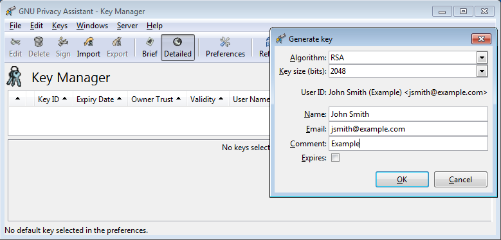Expand the Algorithm dropdown arrow

point(482,58)
